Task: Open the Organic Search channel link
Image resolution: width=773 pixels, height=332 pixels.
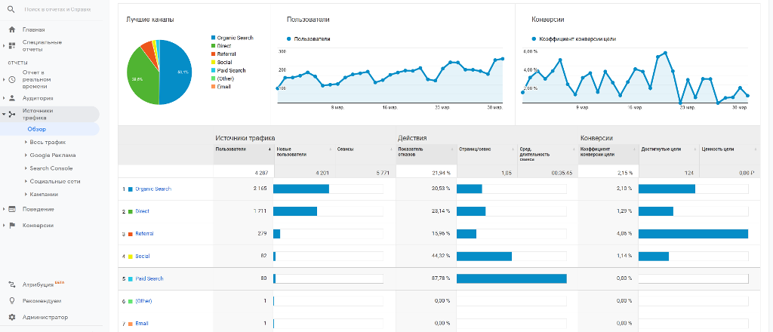Action: 153,189
